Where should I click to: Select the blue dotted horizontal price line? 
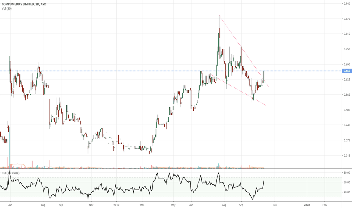(x=171, y=71)
